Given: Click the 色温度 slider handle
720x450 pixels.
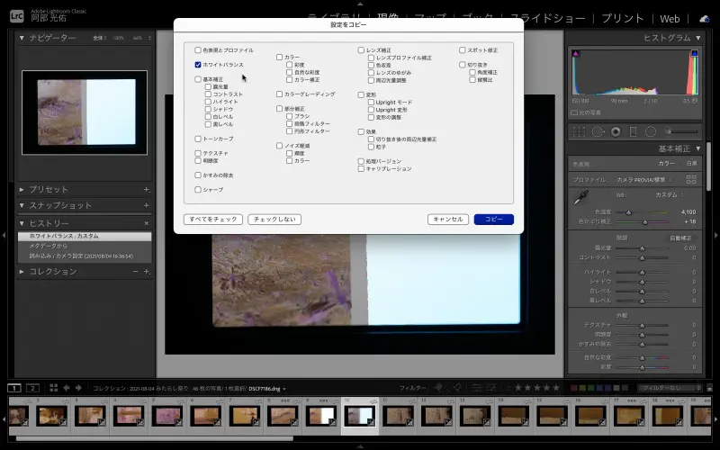Looking at the screenshot, I should pyautogui.click(x=628, y=212).
